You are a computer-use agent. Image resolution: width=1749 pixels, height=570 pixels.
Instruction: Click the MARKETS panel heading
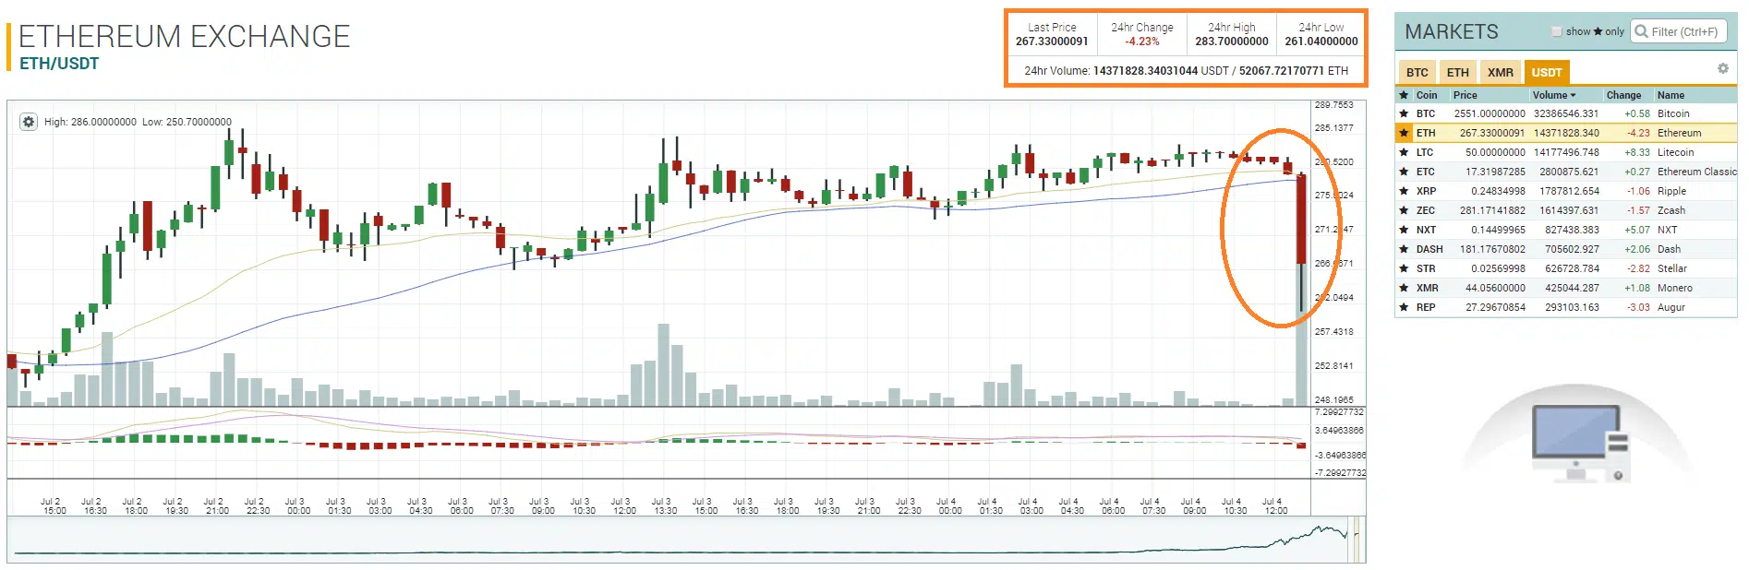1452,32
